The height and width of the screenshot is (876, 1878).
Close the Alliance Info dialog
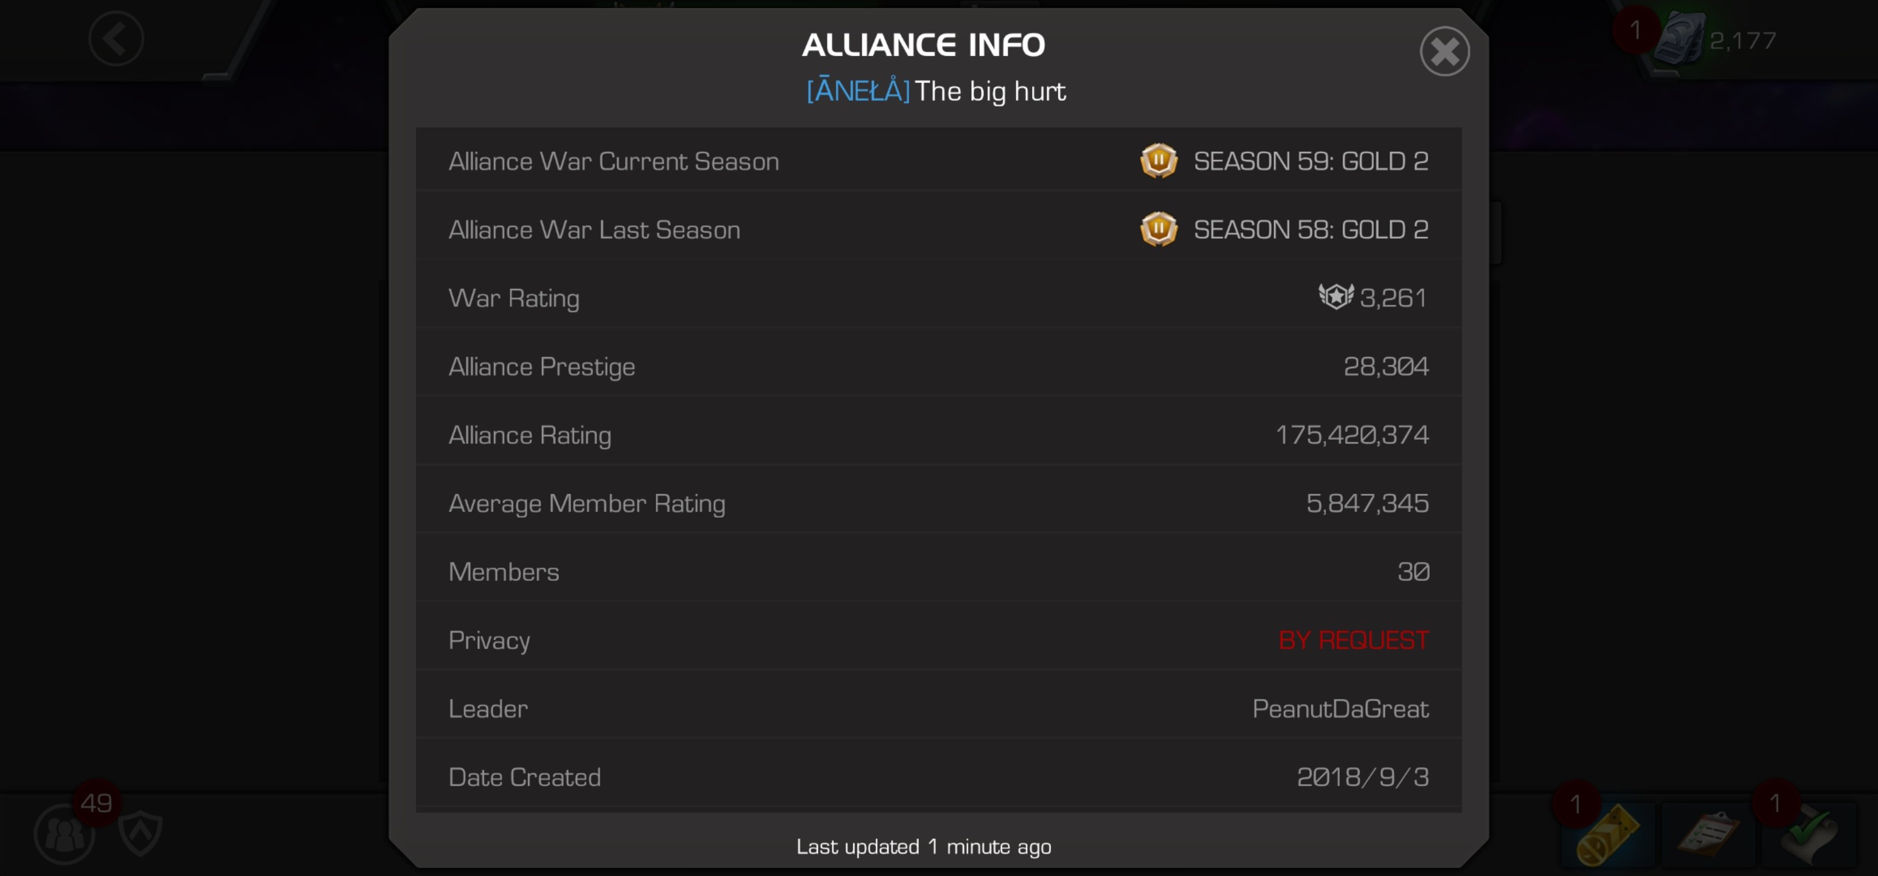click(1444, 51)
